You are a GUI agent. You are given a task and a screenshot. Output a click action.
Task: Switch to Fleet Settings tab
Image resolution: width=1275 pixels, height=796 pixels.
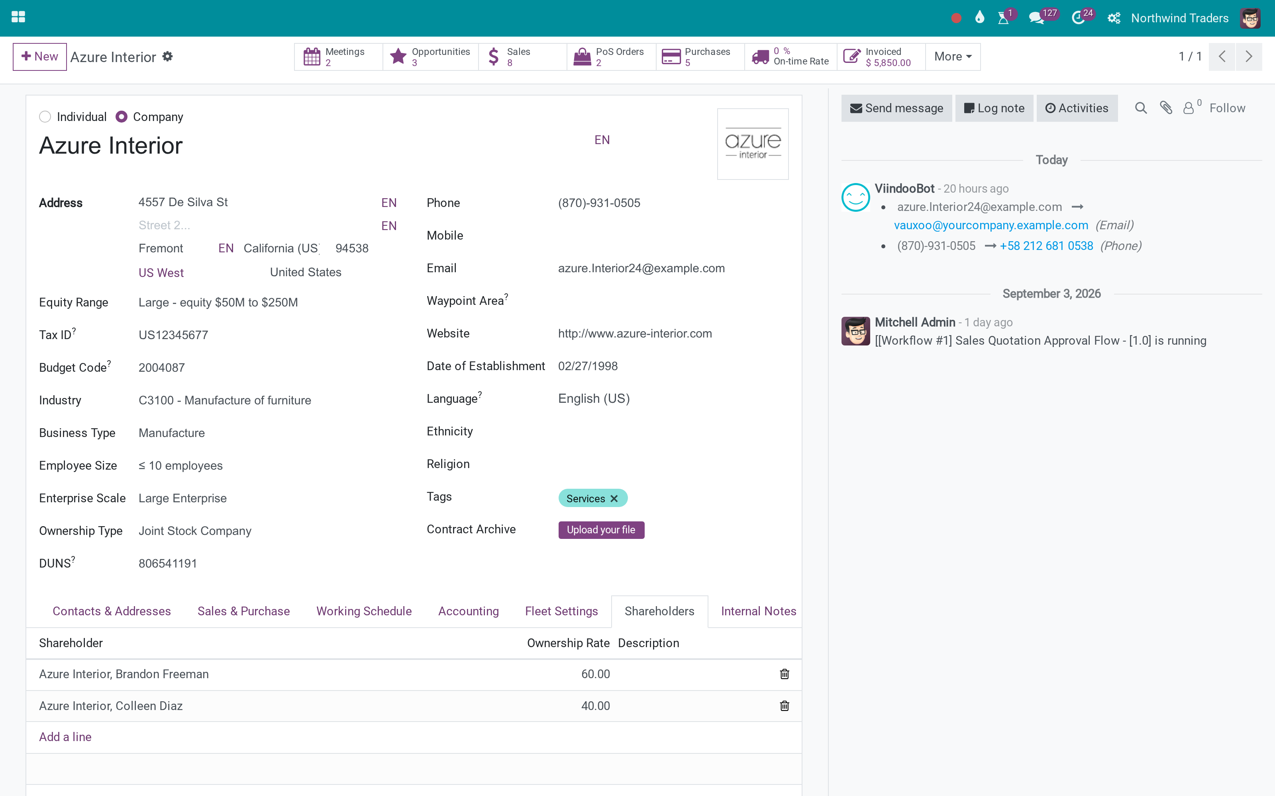[x=562, y=611]
